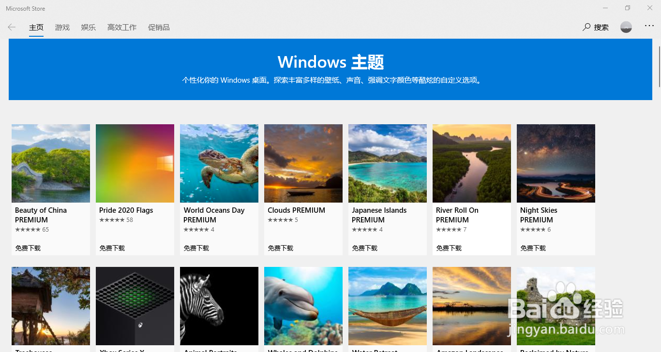Viewport: 661px width, 352px height.
Task: Open the See more ellipsis menu
Action: tap(649, 26)
